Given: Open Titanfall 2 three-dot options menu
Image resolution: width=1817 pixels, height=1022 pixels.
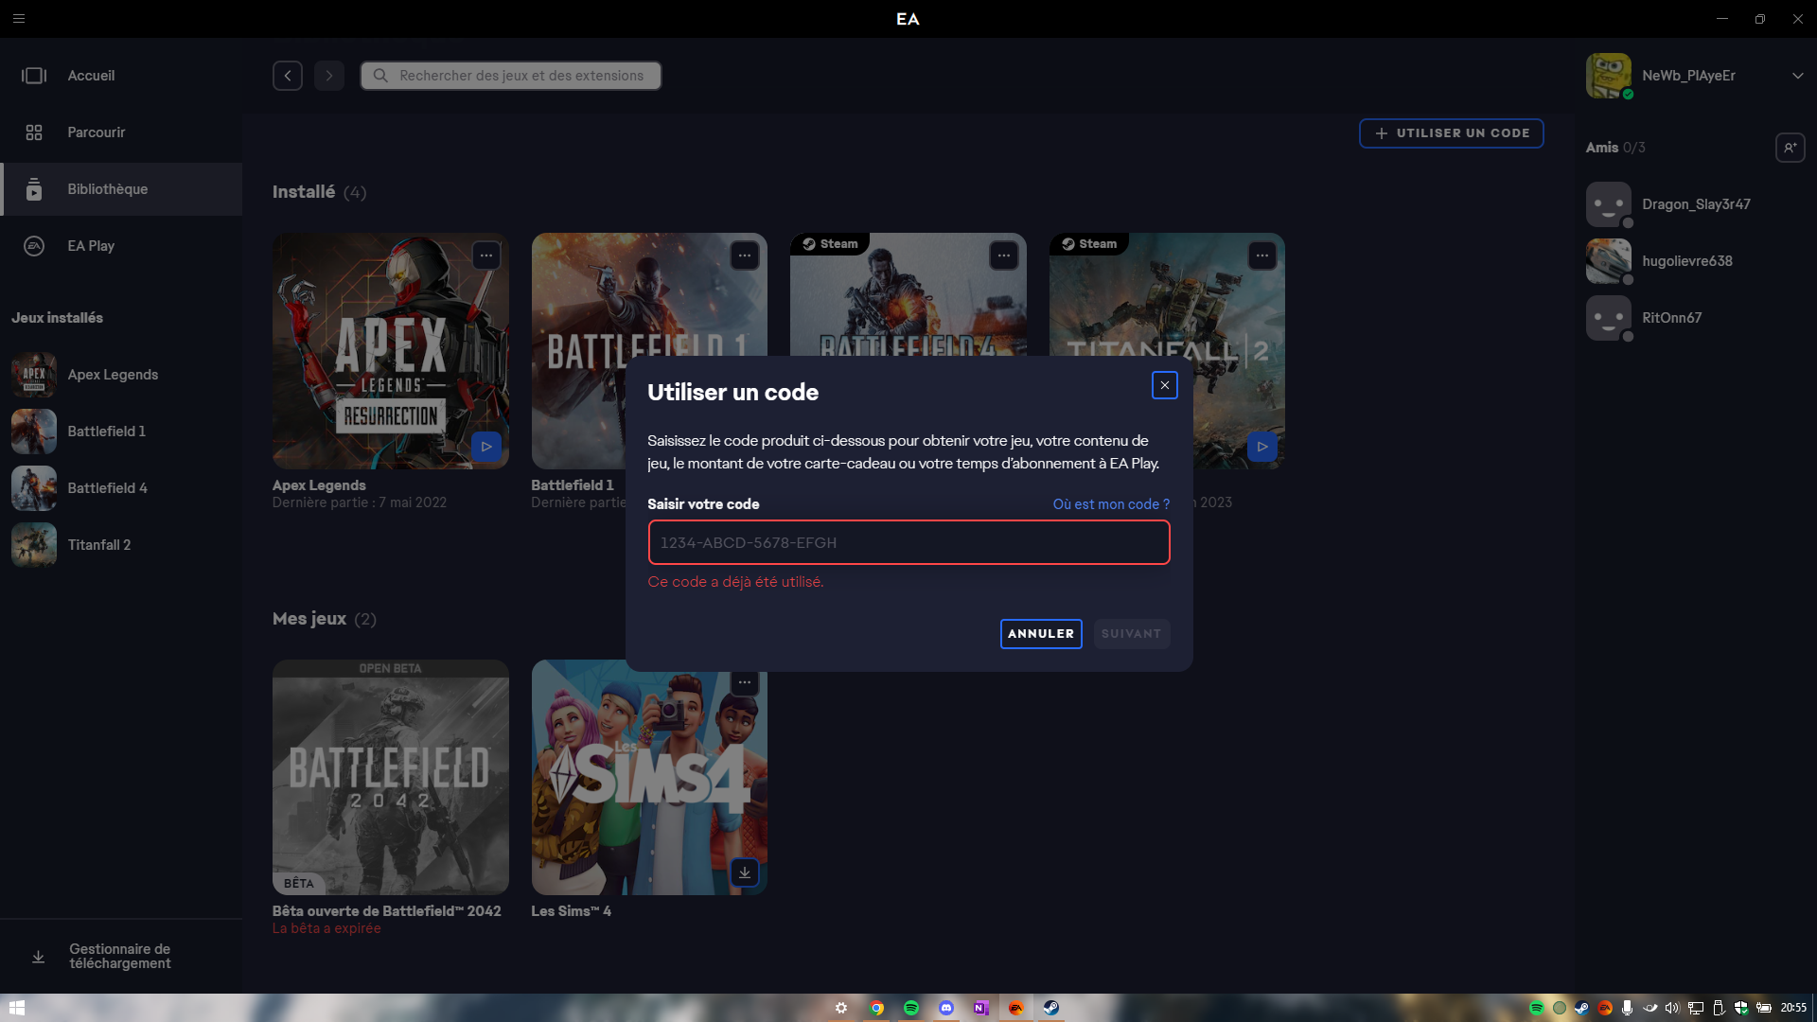Looking at the screenshot, I should pos(1261,255).
